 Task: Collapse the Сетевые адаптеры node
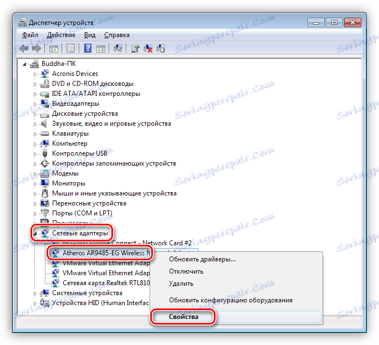[x=35, y=234]
